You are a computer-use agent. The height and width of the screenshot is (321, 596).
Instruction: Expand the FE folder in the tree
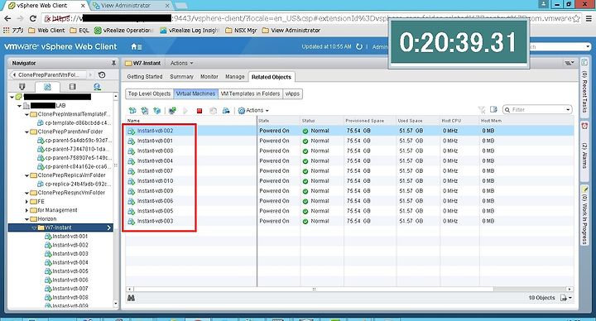click(26, 202)
